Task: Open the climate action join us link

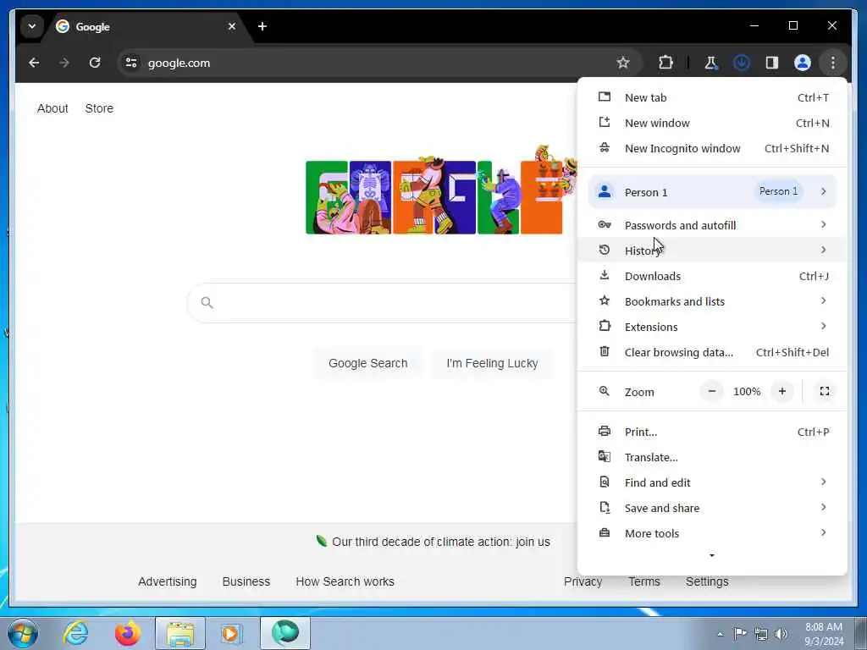Action: tap(440, 542)
